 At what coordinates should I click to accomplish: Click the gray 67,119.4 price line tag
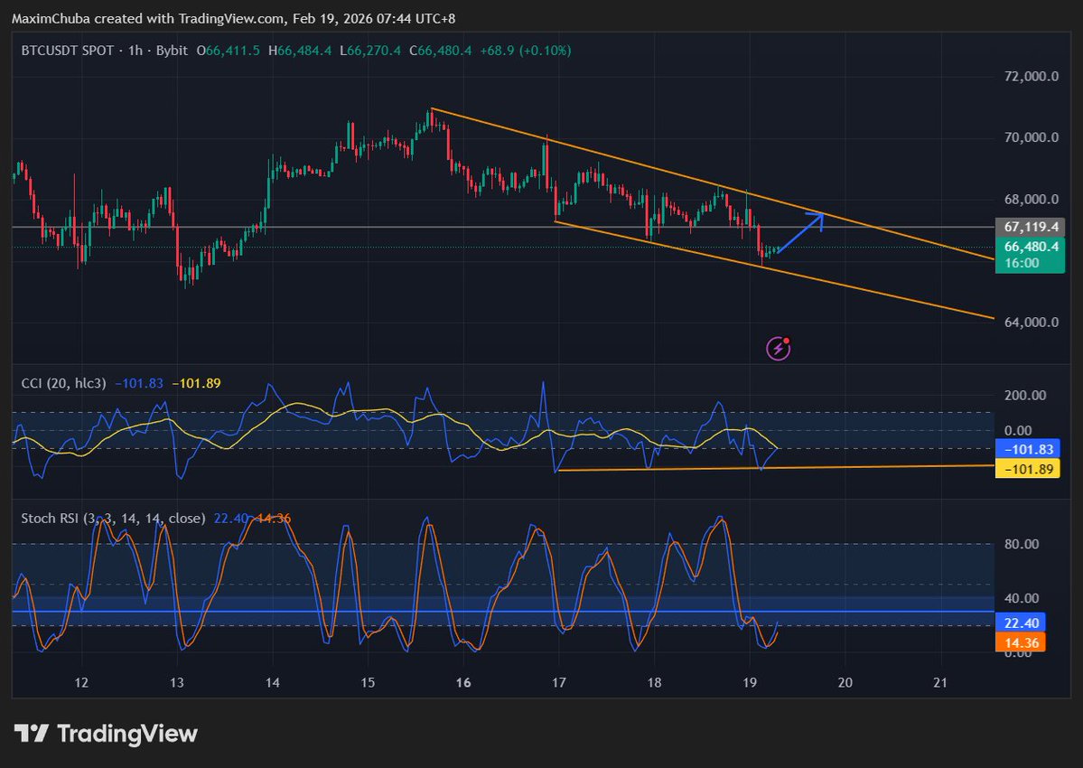tap(1030, 227)
